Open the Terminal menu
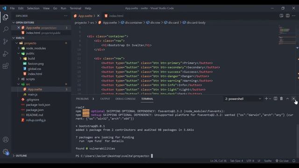 pos(75,8)
